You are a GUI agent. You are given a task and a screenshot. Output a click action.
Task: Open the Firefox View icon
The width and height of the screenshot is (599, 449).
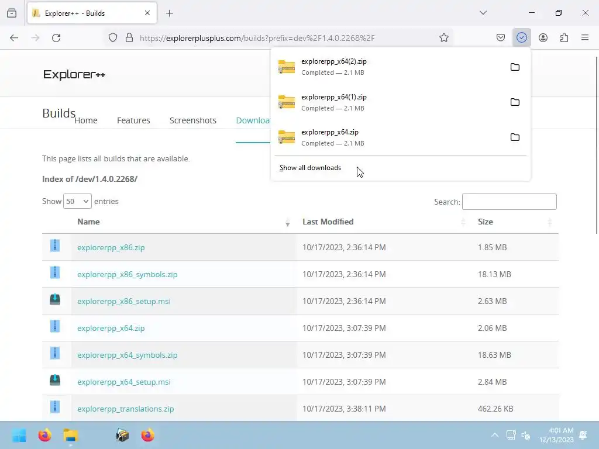click(12, 13)
